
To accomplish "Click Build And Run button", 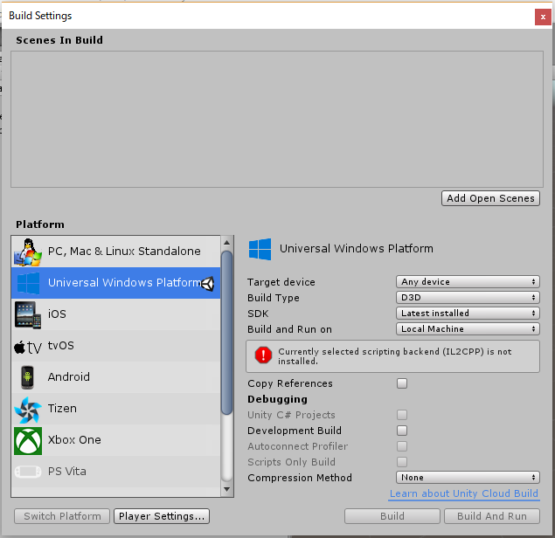I will (492, 516).
